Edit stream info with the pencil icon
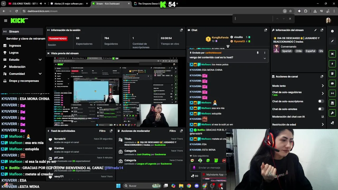 pos(315,30)
